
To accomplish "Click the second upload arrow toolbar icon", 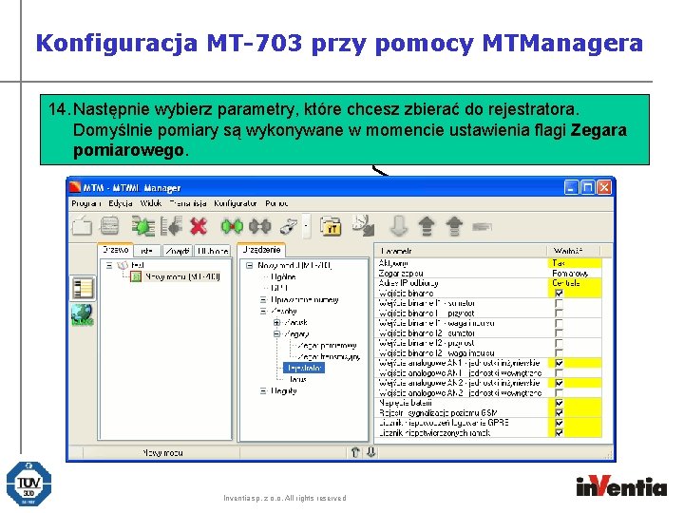I will click(x=454, y=226).
